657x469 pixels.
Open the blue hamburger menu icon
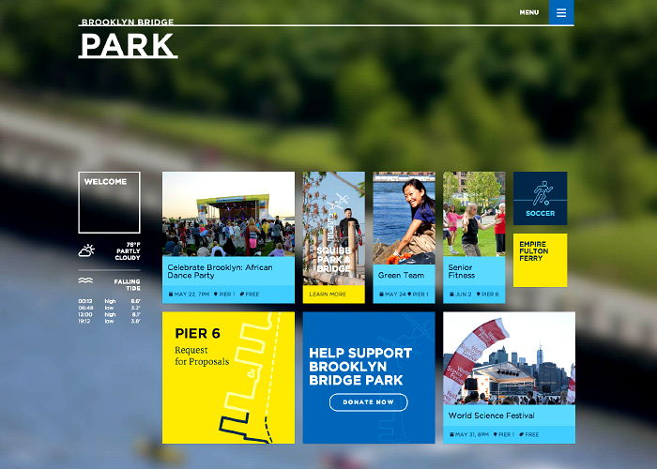point(561,12)
